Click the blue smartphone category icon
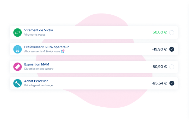This screenshot has width=189, height=122. click(x=17, y=49)
